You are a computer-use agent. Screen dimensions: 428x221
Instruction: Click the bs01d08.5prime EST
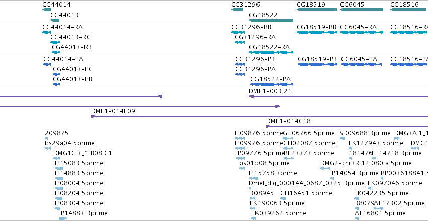coord(242,168)
